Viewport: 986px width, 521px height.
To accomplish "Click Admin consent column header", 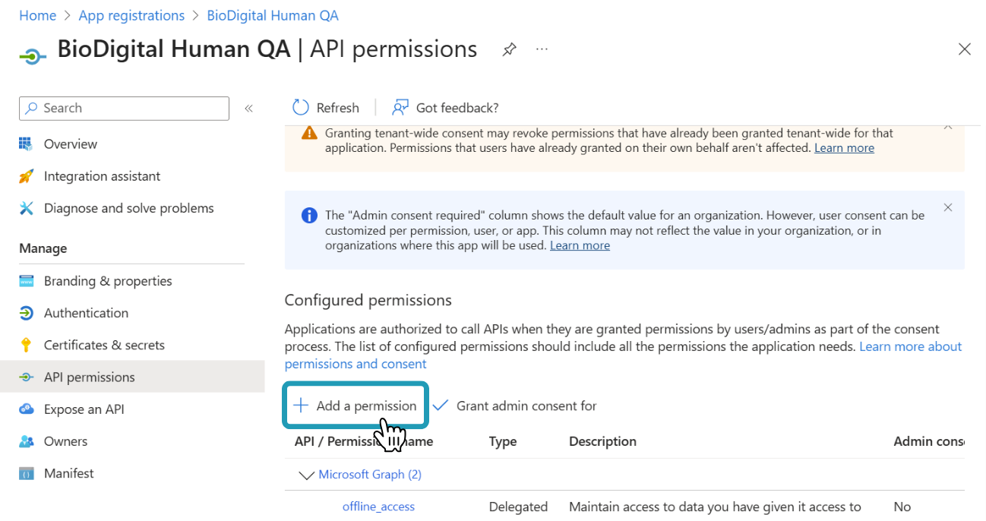I will point(928,441).
